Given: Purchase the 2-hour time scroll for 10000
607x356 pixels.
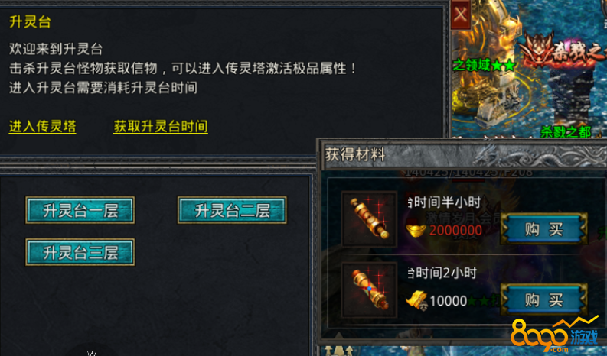Looking at the screenshot, I should click(544, 299).
